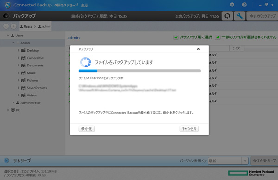Screen dimensions: 278x180
Task: Open the wrench tools icon button
Action: (x=240, y=16)
